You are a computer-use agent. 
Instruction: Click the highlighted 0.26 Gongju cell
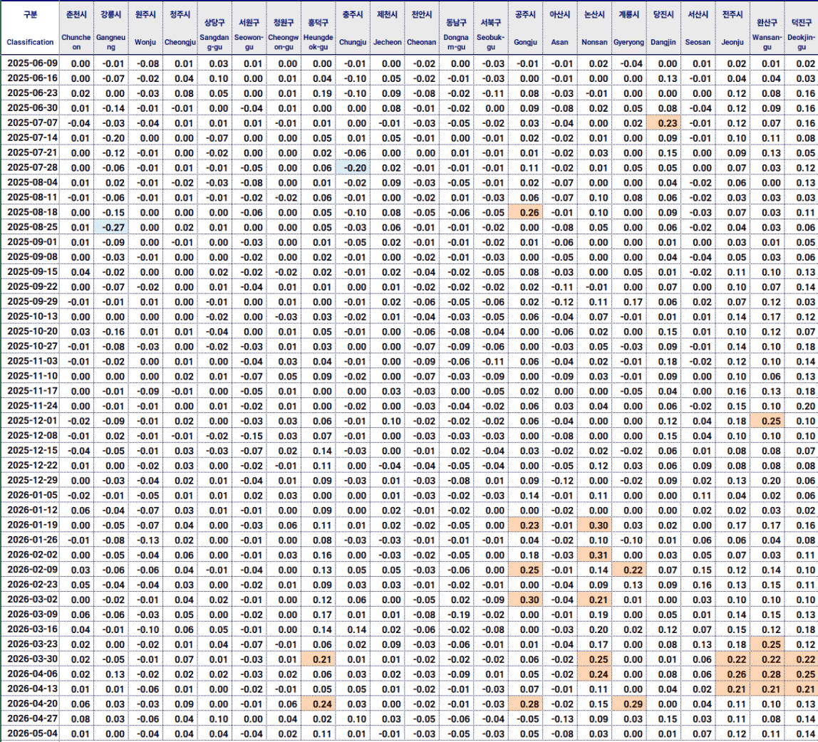pyautogui.click(x=525, y=212)
